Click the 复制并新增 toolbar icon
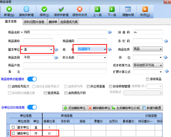This screenshot has width=171, height=137. [x=26, y=9]
